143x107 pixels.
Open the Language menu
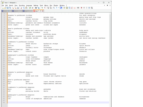[29, 6]
